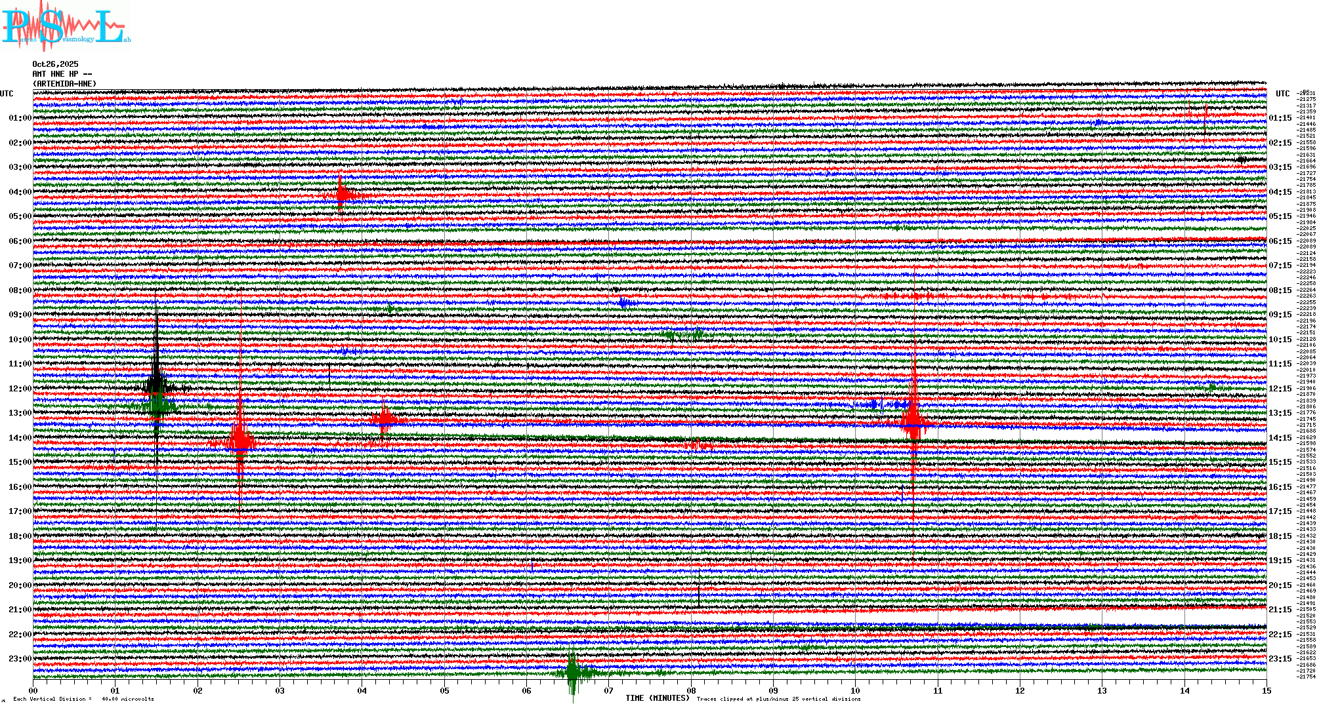Screen dimensions: 1319x708
Task: Select the 04:00 hour label on left
Action: click(x=20, y=192)
